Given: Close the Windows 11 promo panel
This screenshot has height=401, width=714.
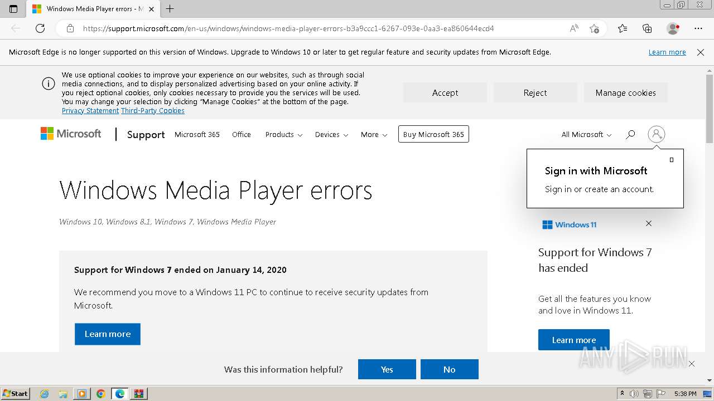Looking at the screenshot, I should click(x=649, y=223).
